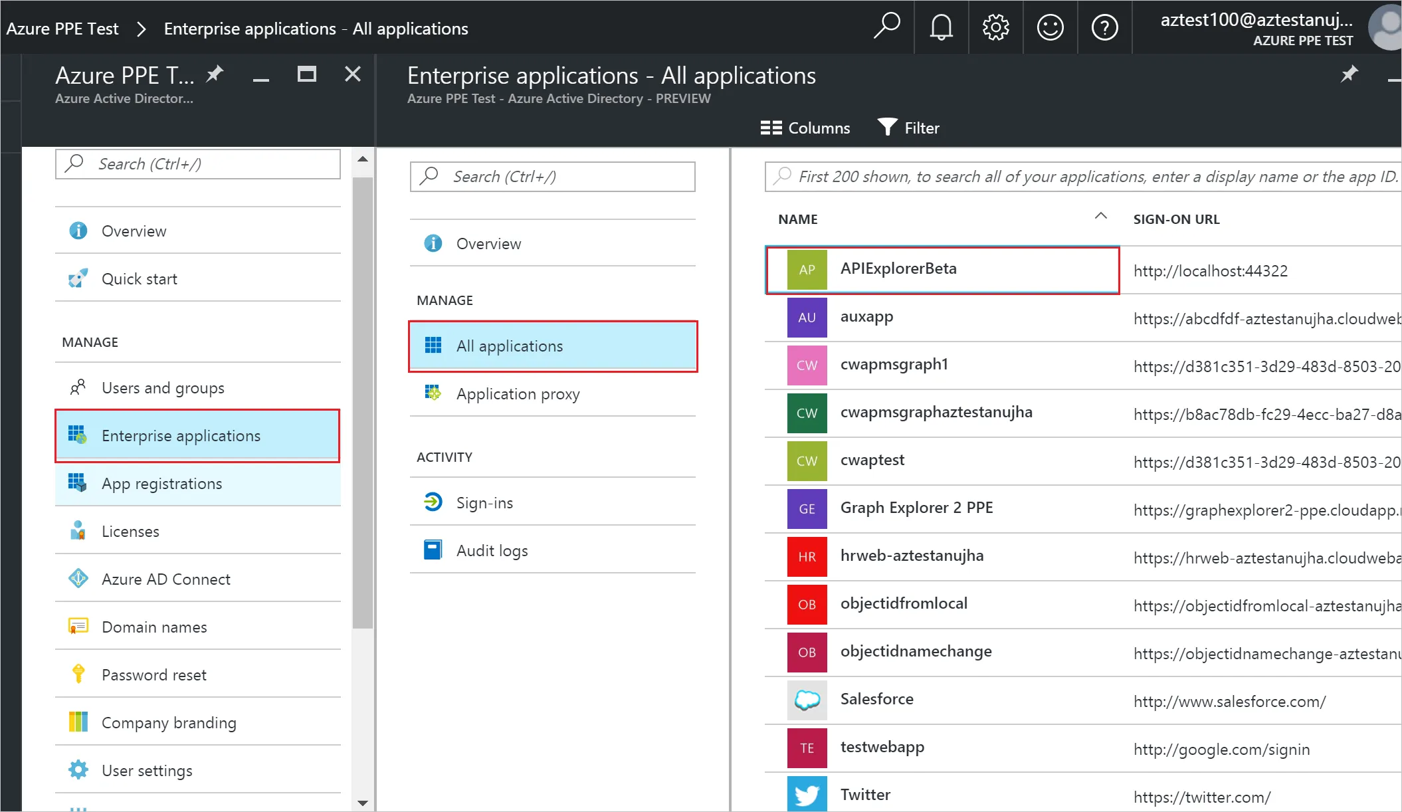
Task: Click the Twitter app icon
Action: click(x=807, y=794)
